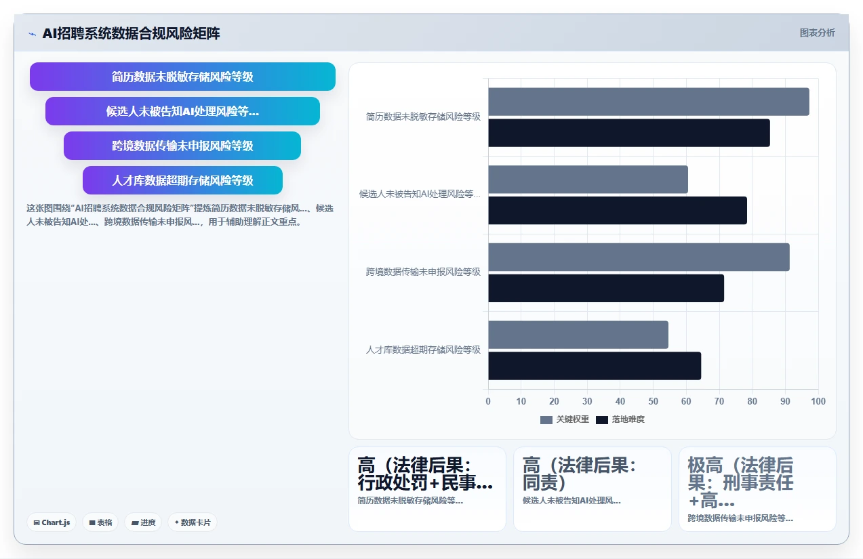Click the card caption 跨境数据传输未申报风险等

(x=740, y=518)
